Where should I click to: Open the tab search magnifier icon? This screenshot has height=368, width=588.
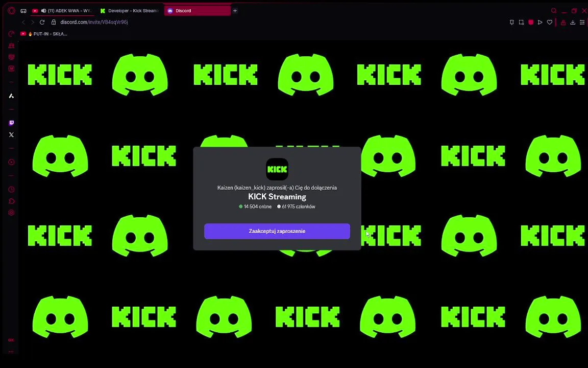click(554, 11)
